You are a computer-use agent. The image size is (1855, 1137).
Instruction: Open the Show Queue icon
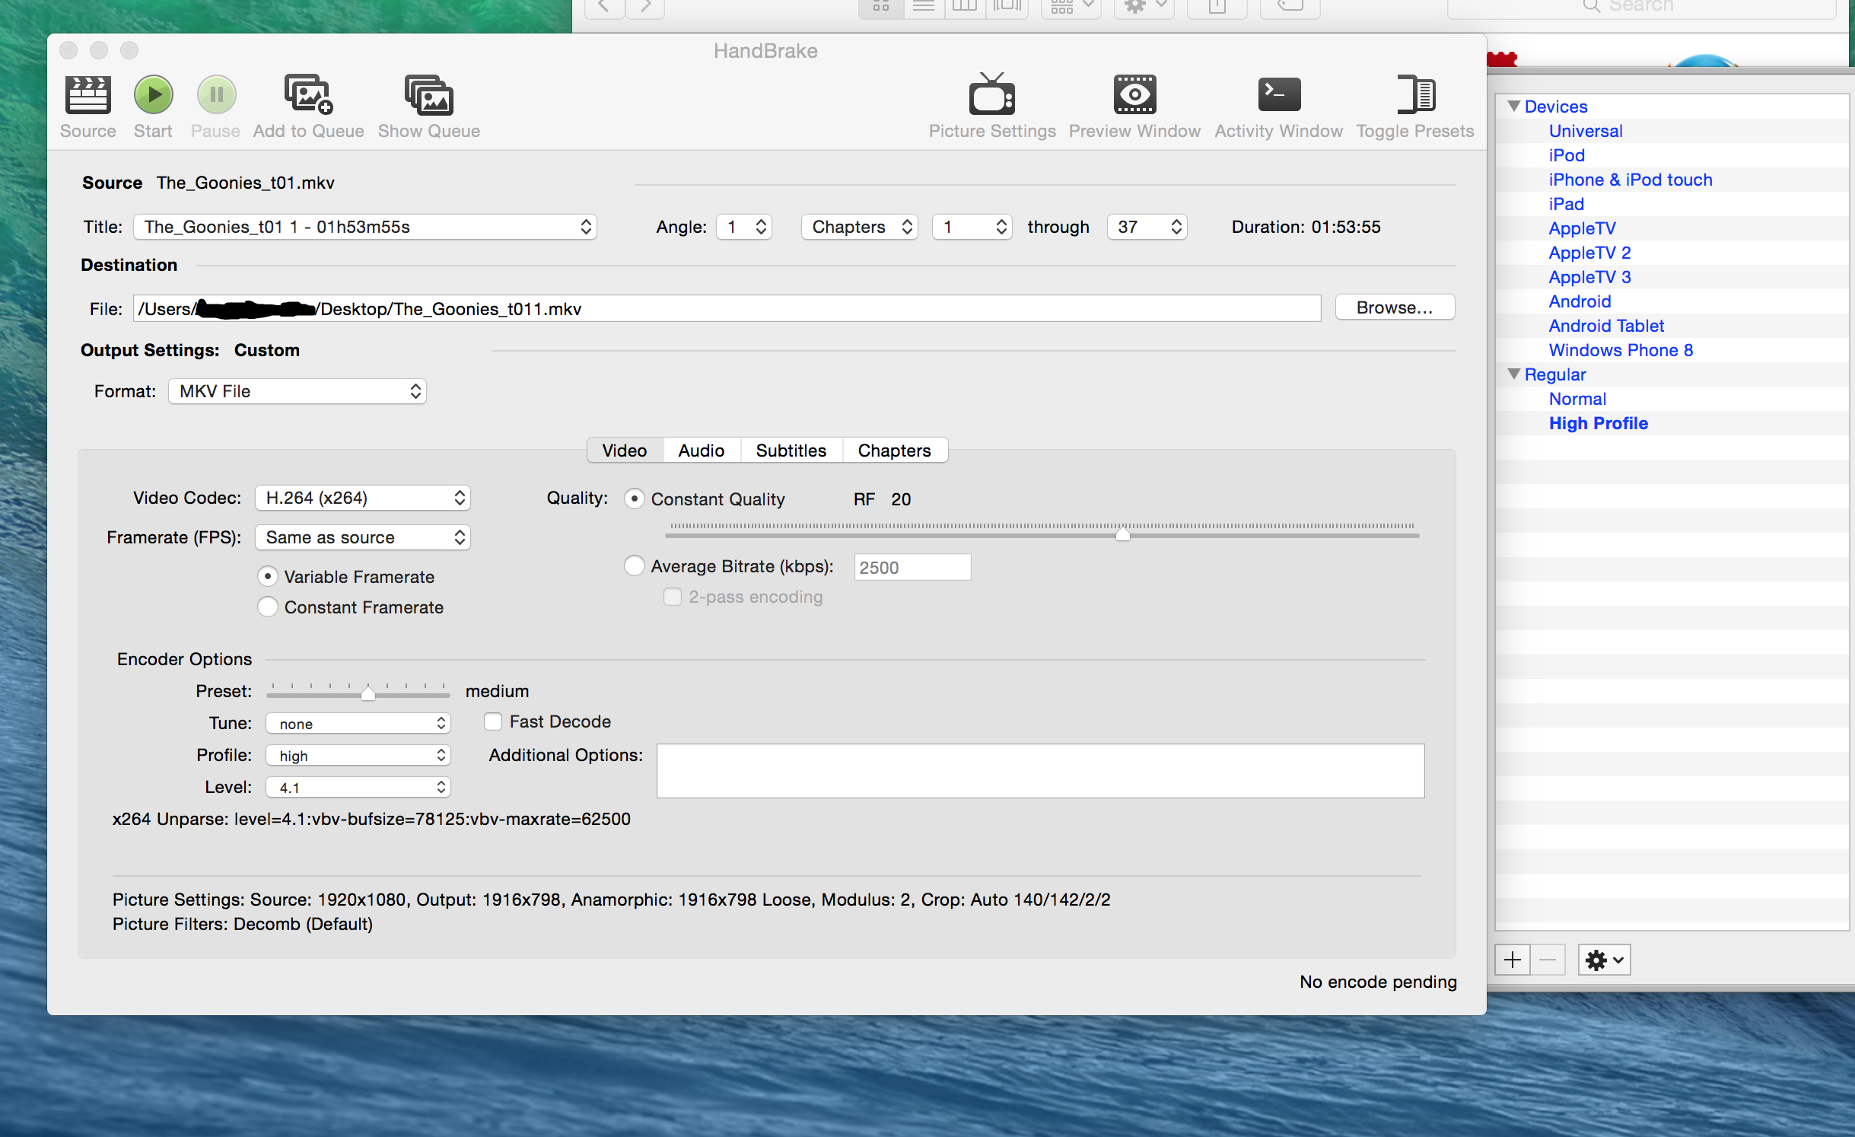tap(429, 95)
